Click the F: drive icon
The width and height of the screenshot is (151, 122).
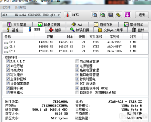tap(6, 52)
